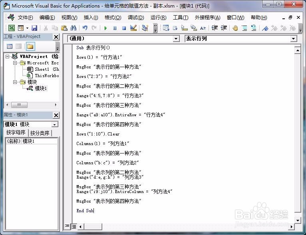
Task: Click the Copy icon
Action: [55, 28]
